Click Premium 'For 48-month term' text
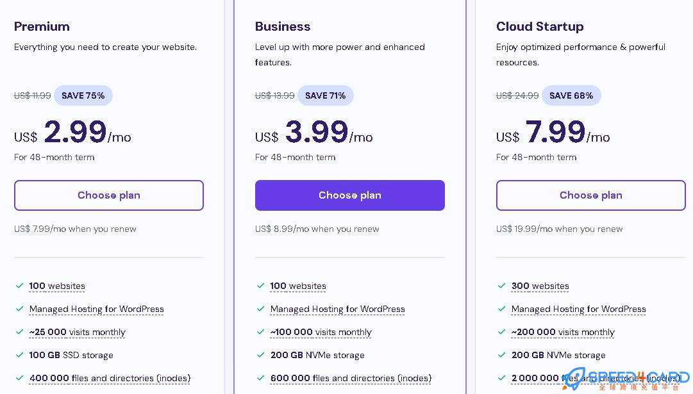This screenshot has height=394, width=693. click(x=54, y=157)
